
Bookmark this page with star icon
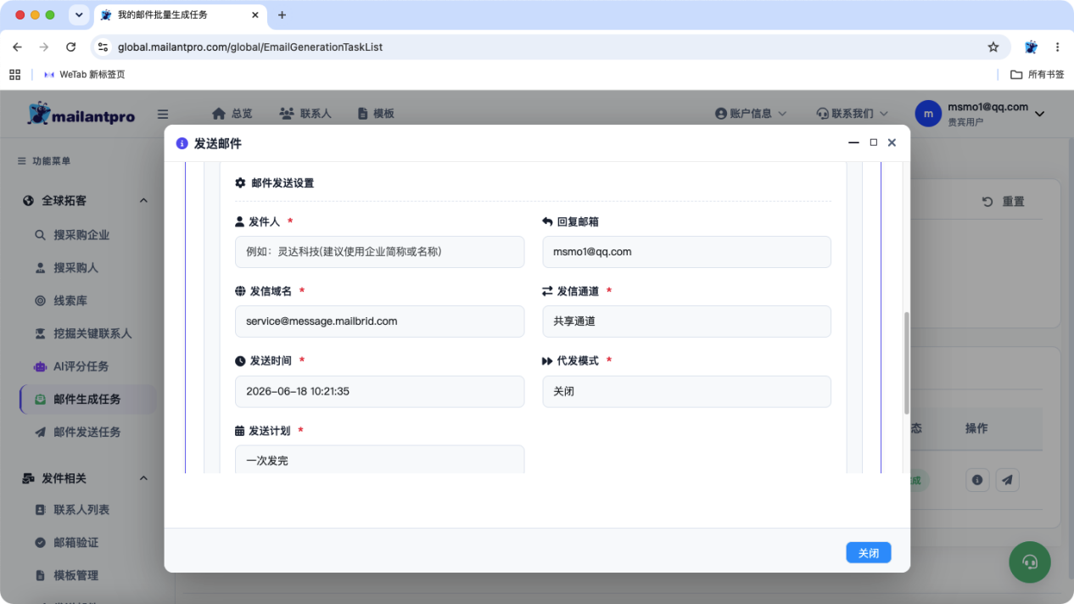[x=993, y=48]
